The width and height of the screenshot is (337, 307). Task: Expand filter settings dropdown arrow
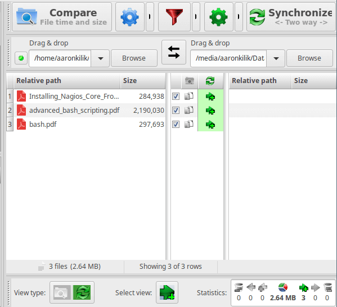pos(196,17)
